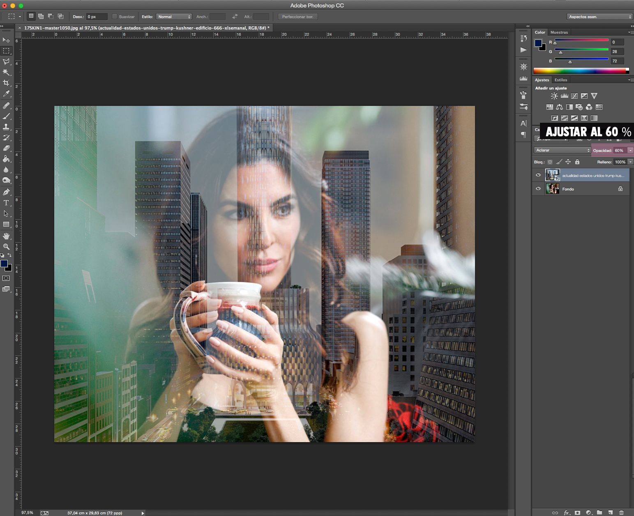
Task: Toggle lock transparent pixels
Action: (550, 162)
